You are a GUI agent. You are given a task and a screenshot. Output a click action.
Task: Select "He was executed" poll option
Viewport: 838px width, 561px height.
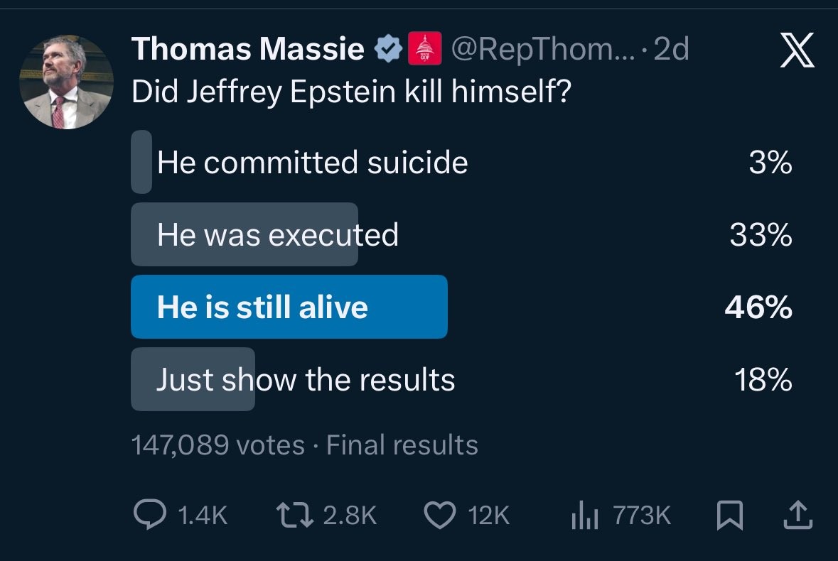[x=277, y=234]
